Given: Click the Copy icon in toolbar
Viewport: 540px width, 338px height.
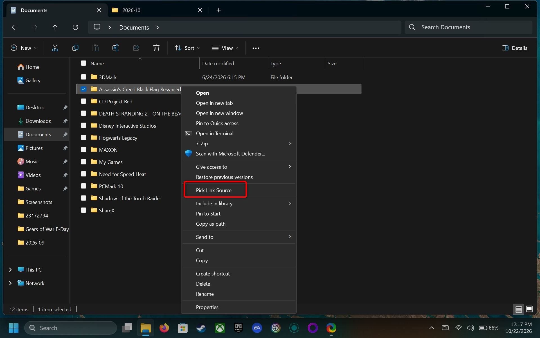Looking at the screenshot, I should coord(75,48).
